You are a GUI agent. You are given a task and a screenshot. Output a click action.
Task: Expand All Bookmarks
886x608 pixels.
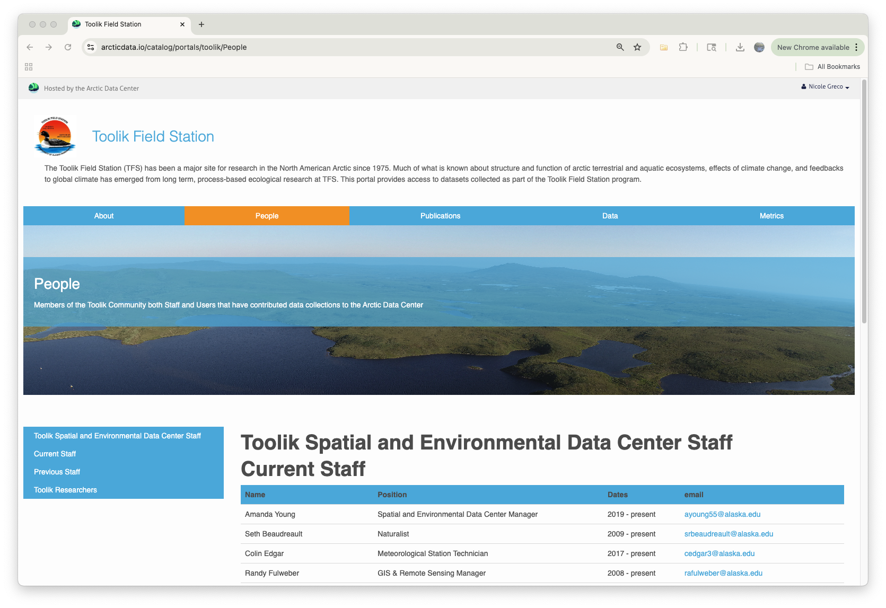pos(832,66)
